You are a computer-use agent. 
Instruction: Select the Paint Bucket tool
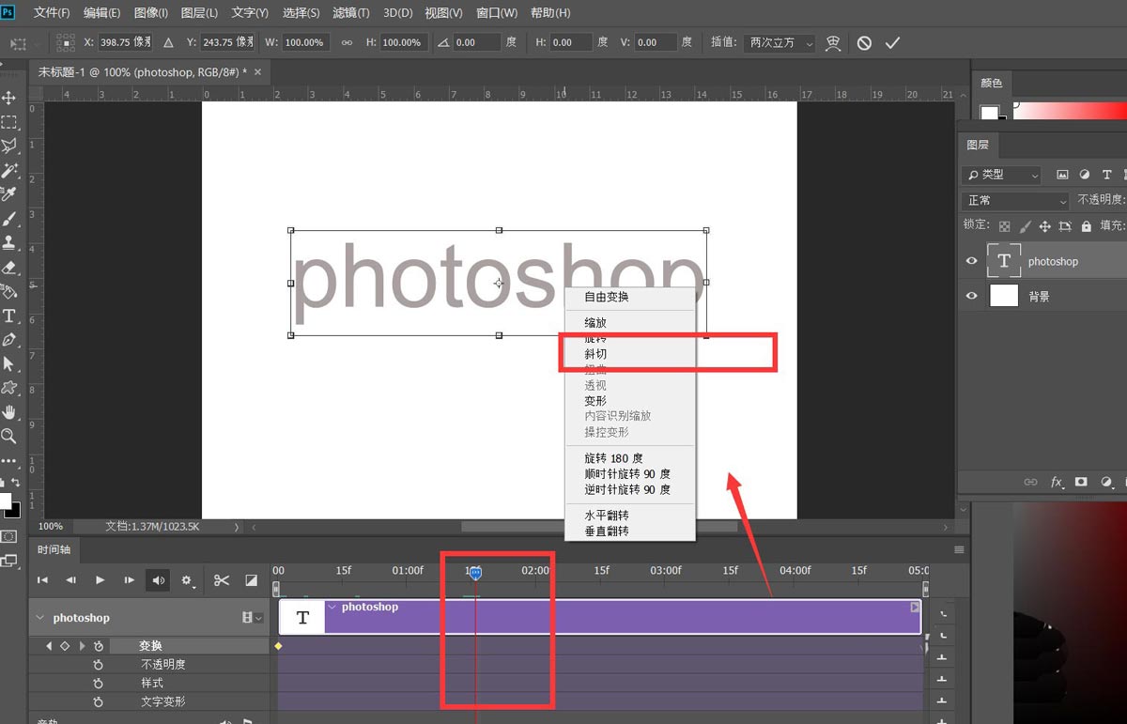(9, 291)
